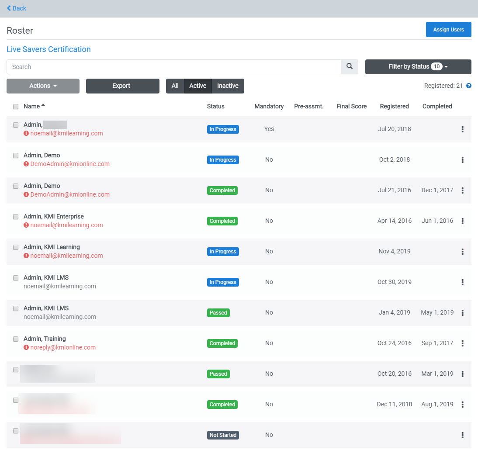Toggle the select-all checkbox in the header
Screen dimensions: 478x450
pos(16,106)
